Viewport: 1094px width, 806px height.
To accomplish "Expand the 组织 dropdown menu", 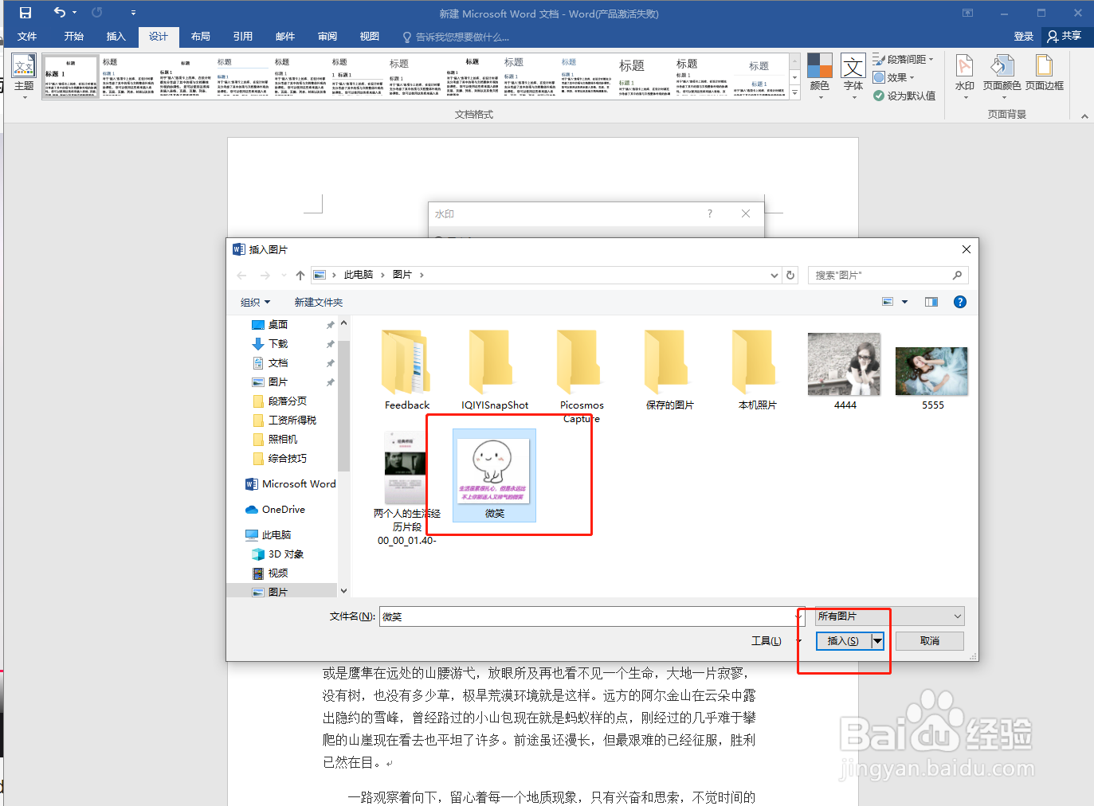I will click(256, 302).
